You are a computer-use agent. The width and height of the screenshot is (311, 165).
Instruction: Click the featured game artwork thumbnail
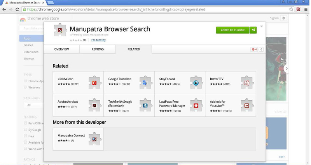tap(276, 69)
